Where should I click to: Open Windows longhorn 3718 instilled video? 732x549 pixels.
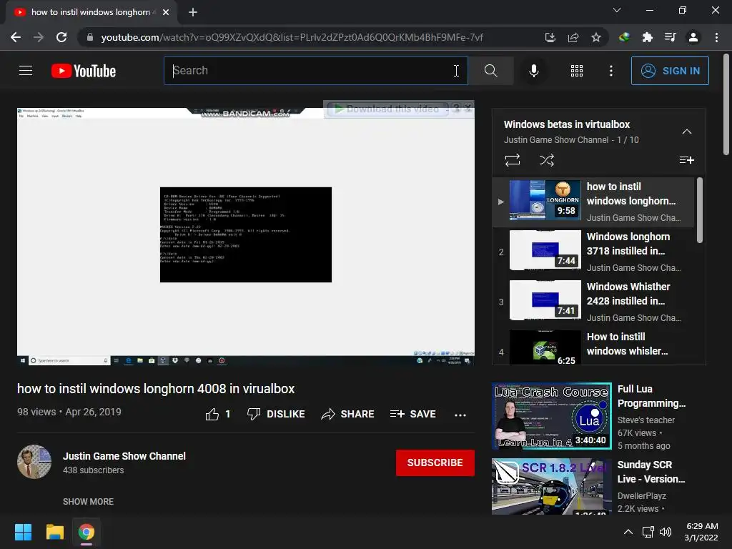click(593, 252)
